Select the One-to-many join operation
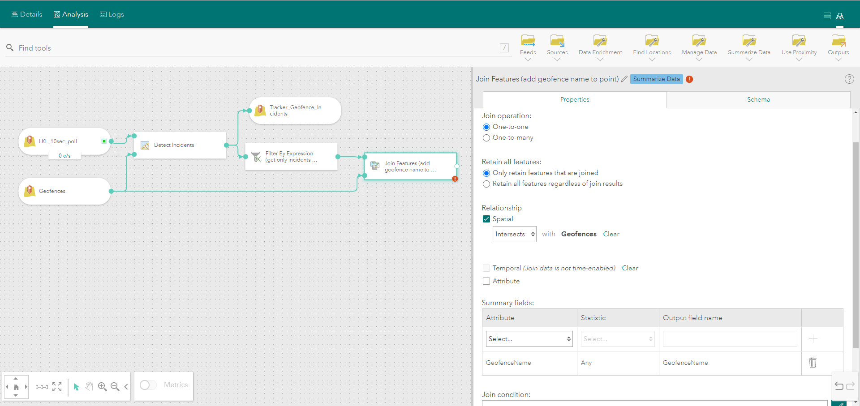The height and width of the screenshot is (406, 860). click(x=486, y=138)
